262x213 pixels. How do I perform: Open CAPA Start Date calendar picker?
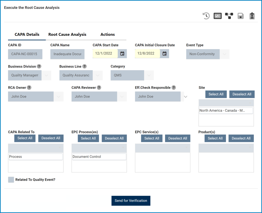pos(122,54)
